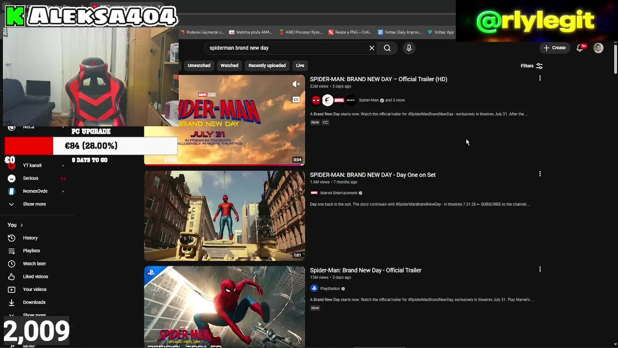Open more options for the Official Trailer (HD) video

pos(540,78)
